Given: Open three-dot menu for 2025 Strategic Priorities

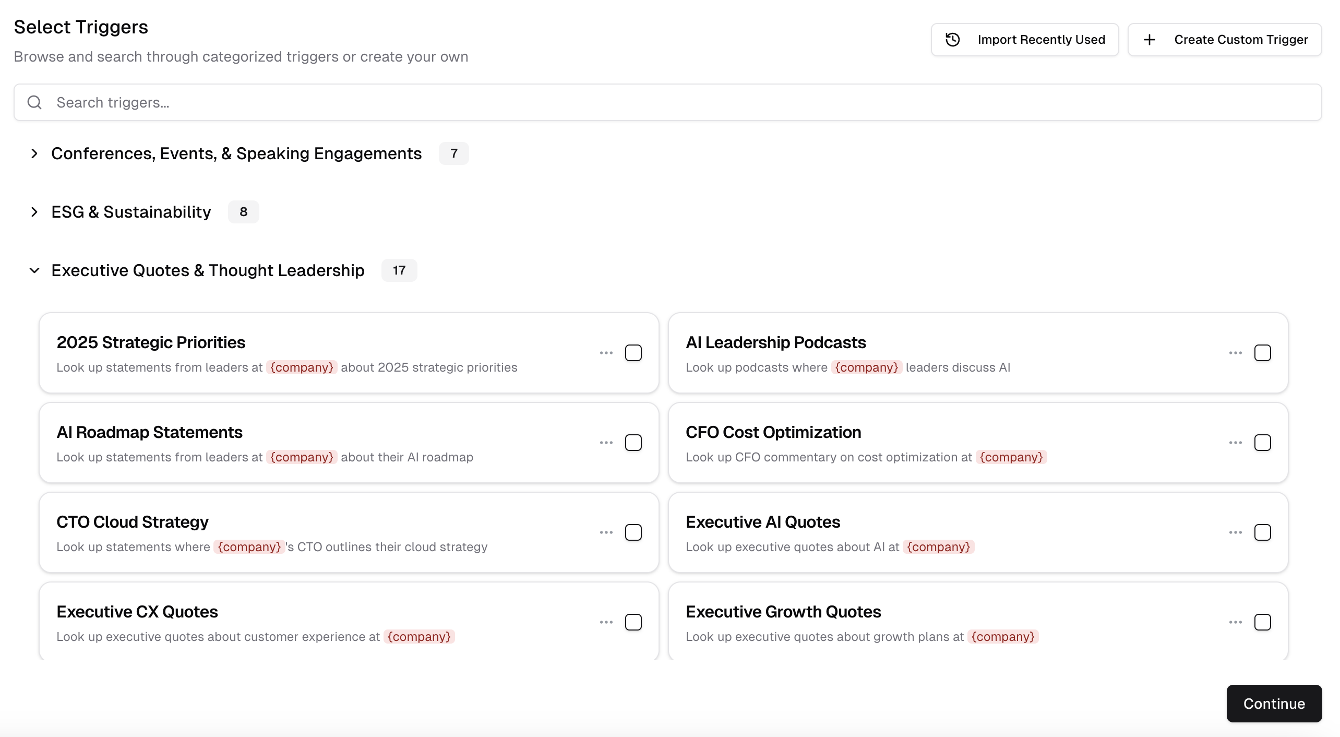Looking at the screenshot, I should 606,353.
